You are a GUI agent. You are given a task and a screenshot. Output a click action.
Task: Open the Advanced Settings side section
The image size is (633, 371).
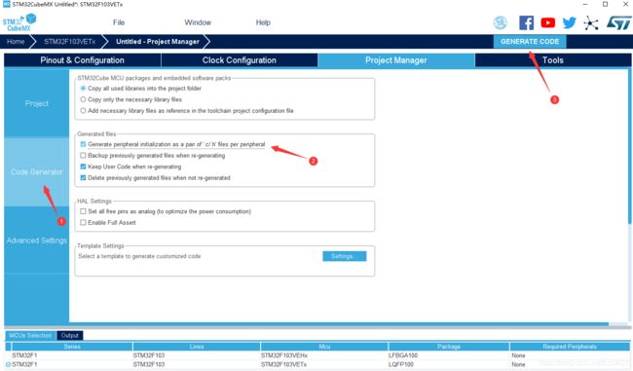[37, 241]
